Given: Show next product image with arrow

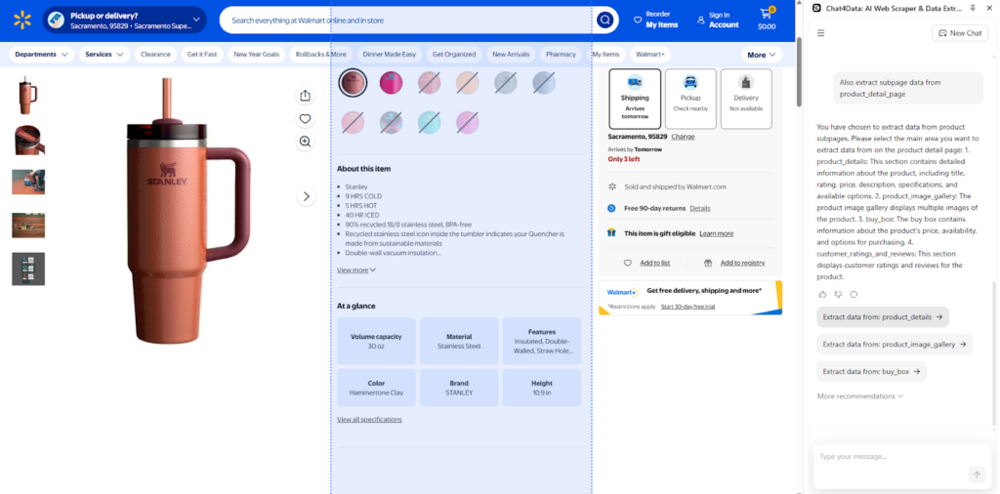Looking at the screenshot, I should pos(306,196).
